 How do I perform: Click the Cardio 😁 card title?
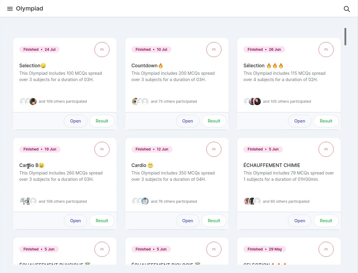(142, 165)
